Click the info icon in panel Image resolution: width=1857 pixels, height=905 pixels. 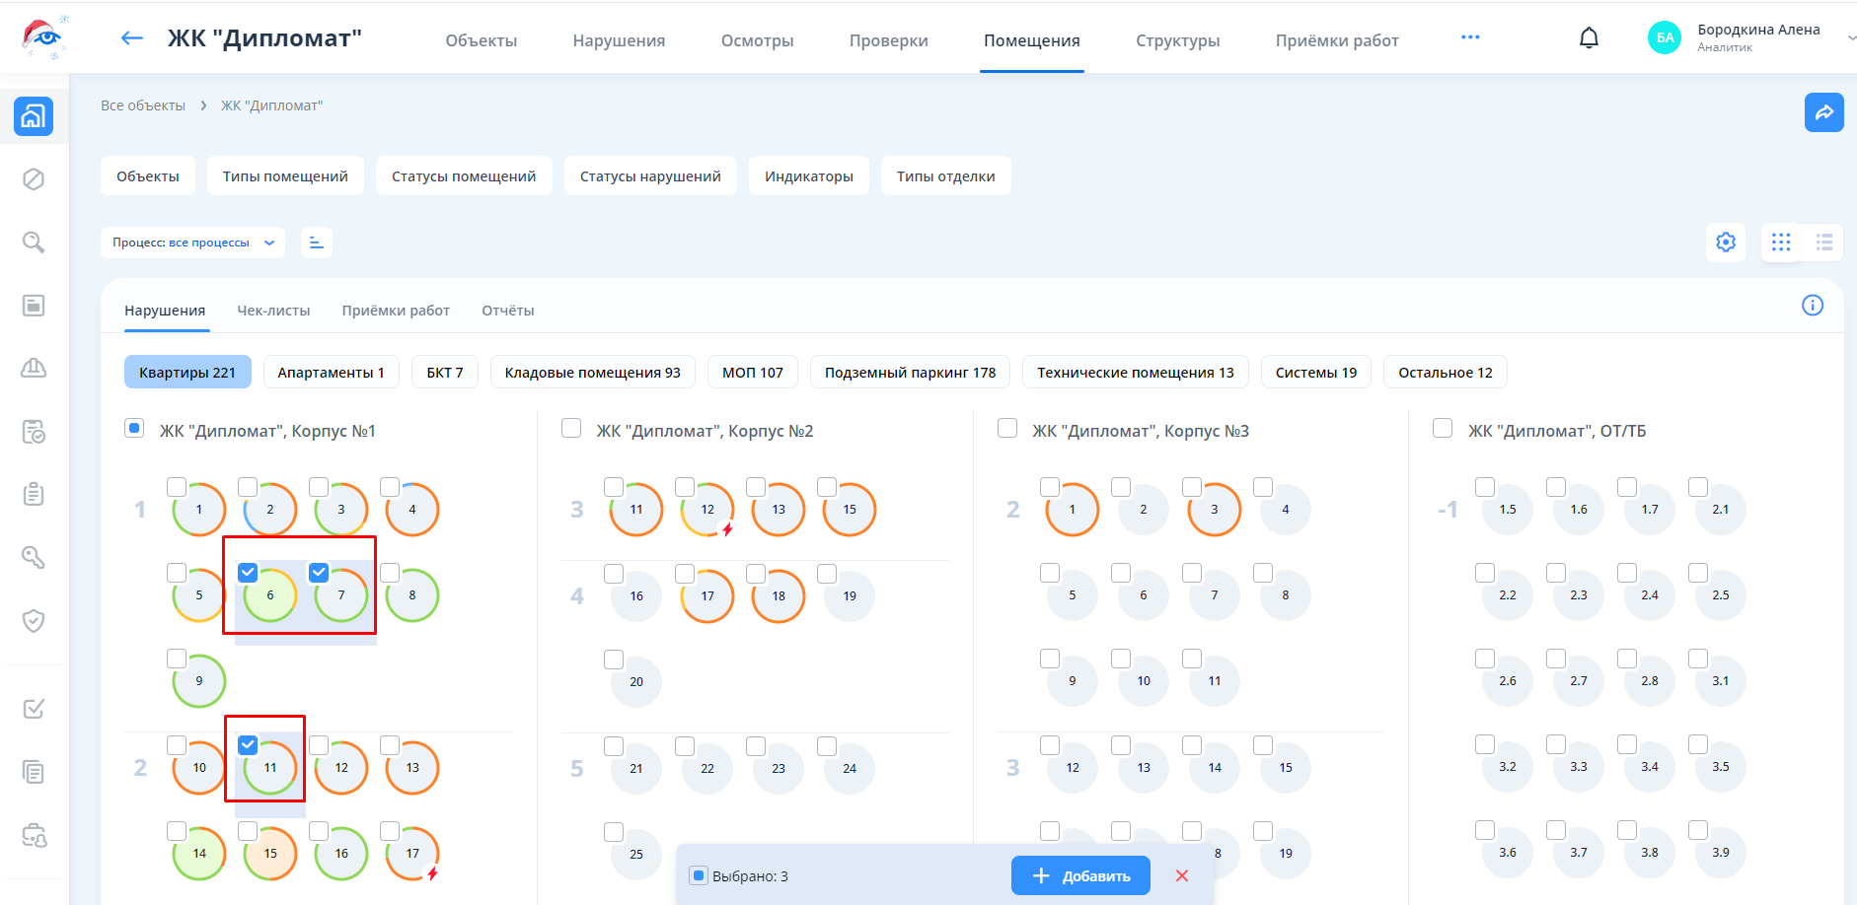click(x=1812, y=306)
